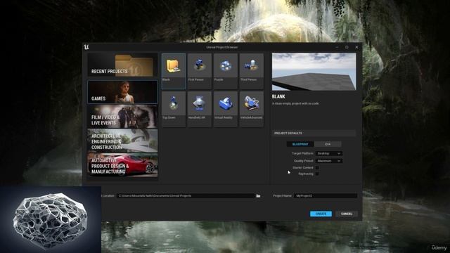
Task: Open the Games category
Action: click(122, 92)
